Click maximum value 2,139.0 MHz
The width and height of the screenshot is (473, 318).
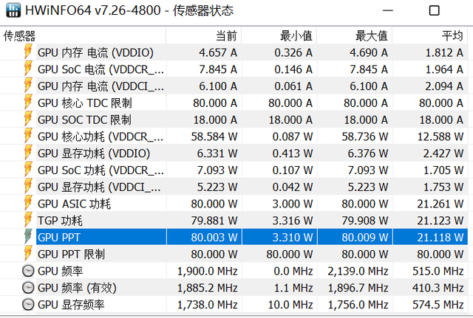(358, 272)
